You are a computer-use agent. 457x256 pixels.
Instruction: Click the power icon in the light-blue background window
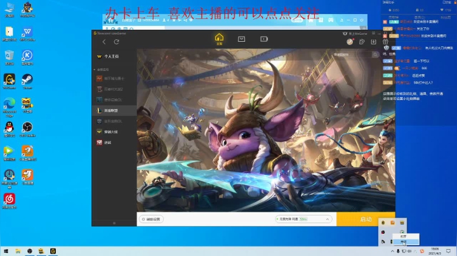362,20
